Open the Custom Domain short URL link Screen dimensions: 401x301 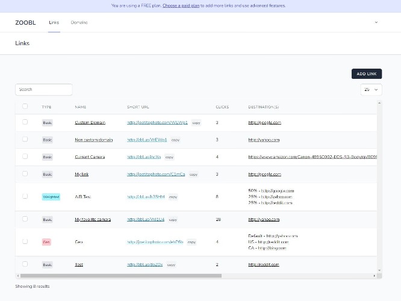[x=157, y=122]
